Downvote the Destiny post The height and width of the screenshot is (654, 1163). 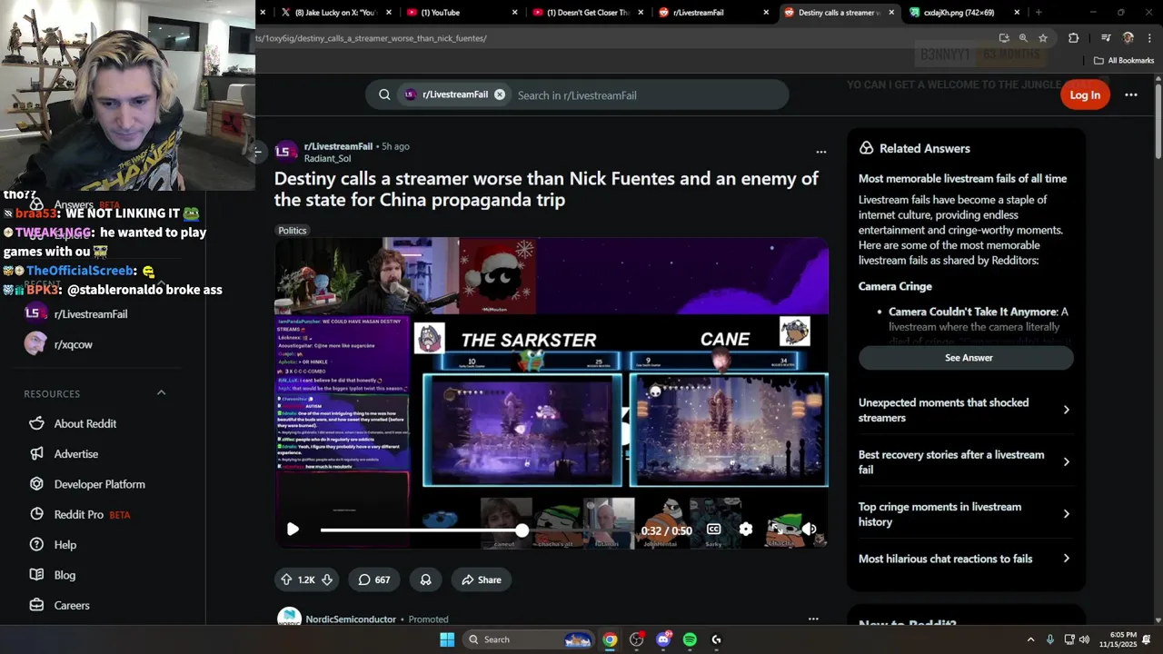[x=327, y=580]
